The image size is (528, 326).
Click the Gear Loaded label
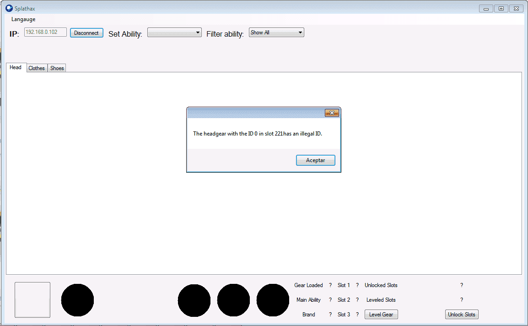click(x=308, y=285)
